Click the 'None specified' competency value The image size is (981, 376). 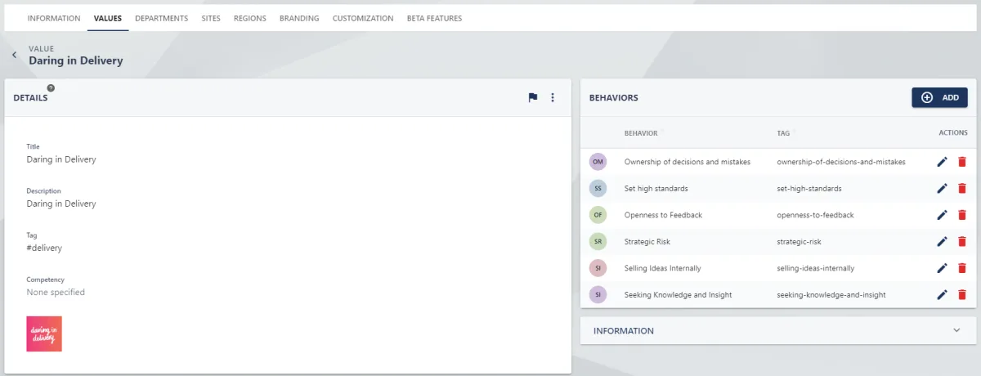point(56,292)
